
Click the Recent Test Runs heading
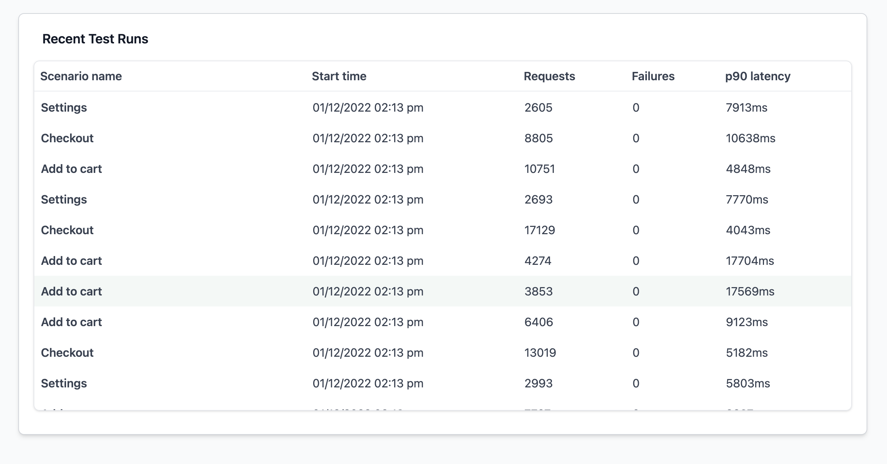(x=95, y=39)
